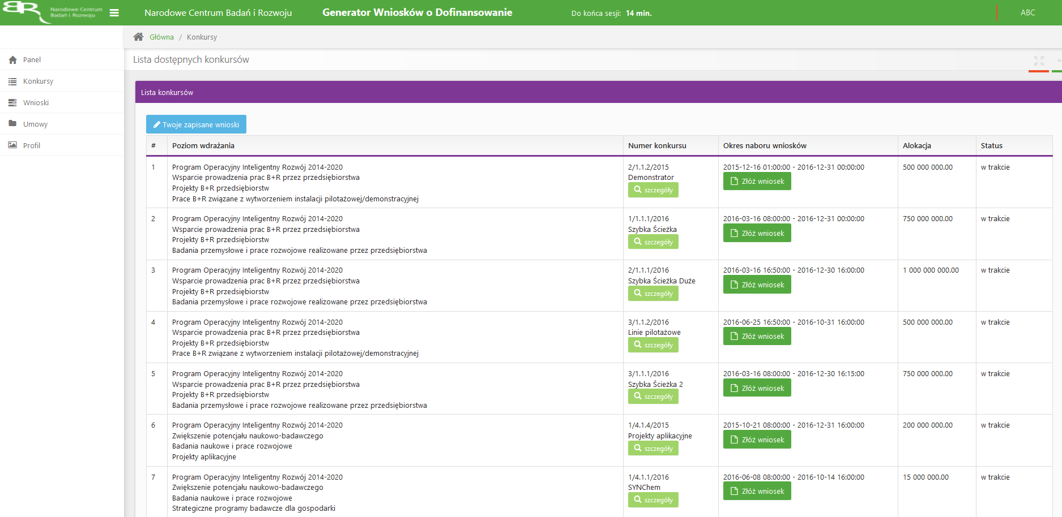This screenshot has width=1062, height=517.
Task: Click Złóż wniosek for Projekty aplikacyjne
Action: (x=757, y=440)
